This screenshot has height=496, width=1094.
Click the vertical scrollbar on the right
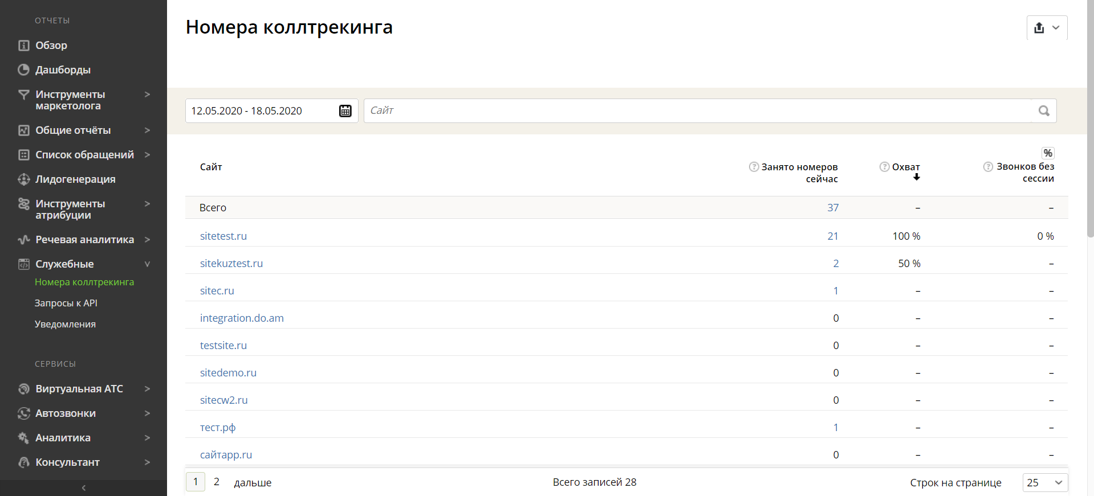pos(1090,120)
